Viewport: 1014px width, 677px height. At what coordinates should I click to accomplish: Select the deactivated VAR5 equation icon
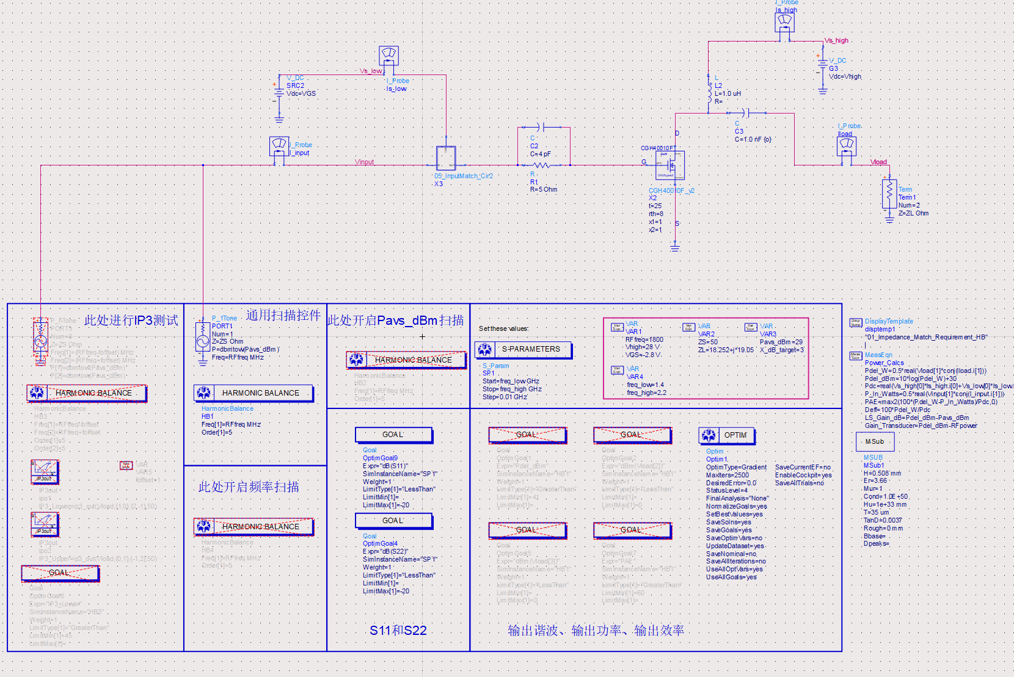(x=126, y=465)
